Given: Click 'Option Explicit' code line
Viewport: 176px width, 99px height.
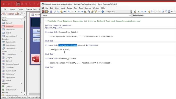Looking at the screenshot, I should click(x=54, y=28).
